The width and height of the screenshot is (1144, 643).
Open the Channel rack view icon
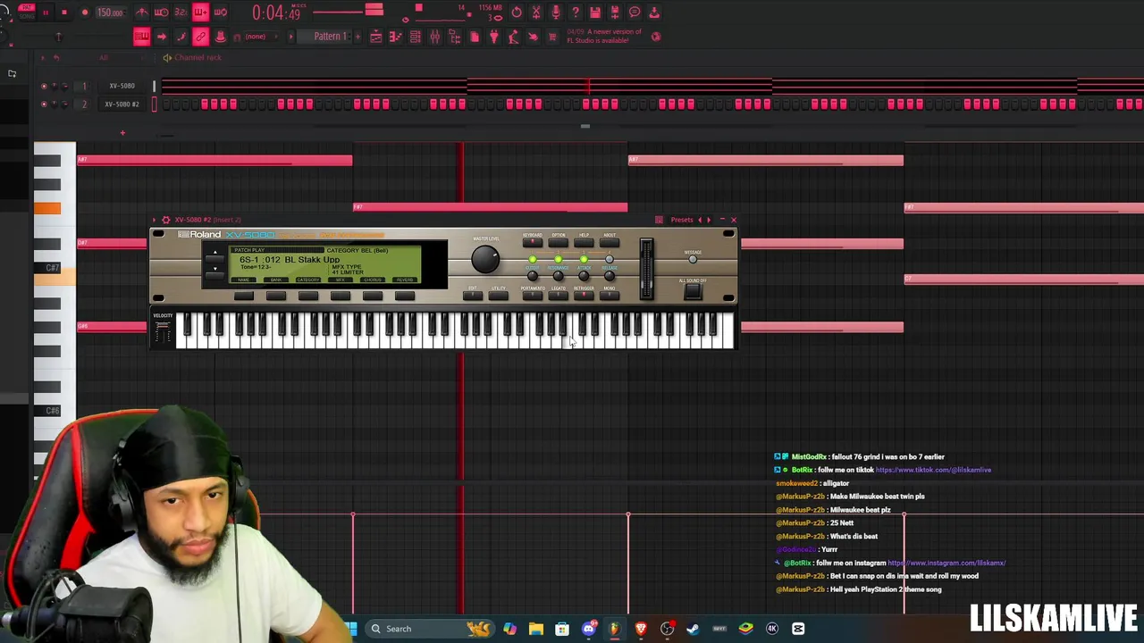pos(416,37)
